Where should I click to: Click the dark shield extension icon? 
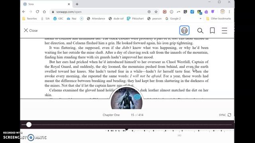(x=185, y=12)
